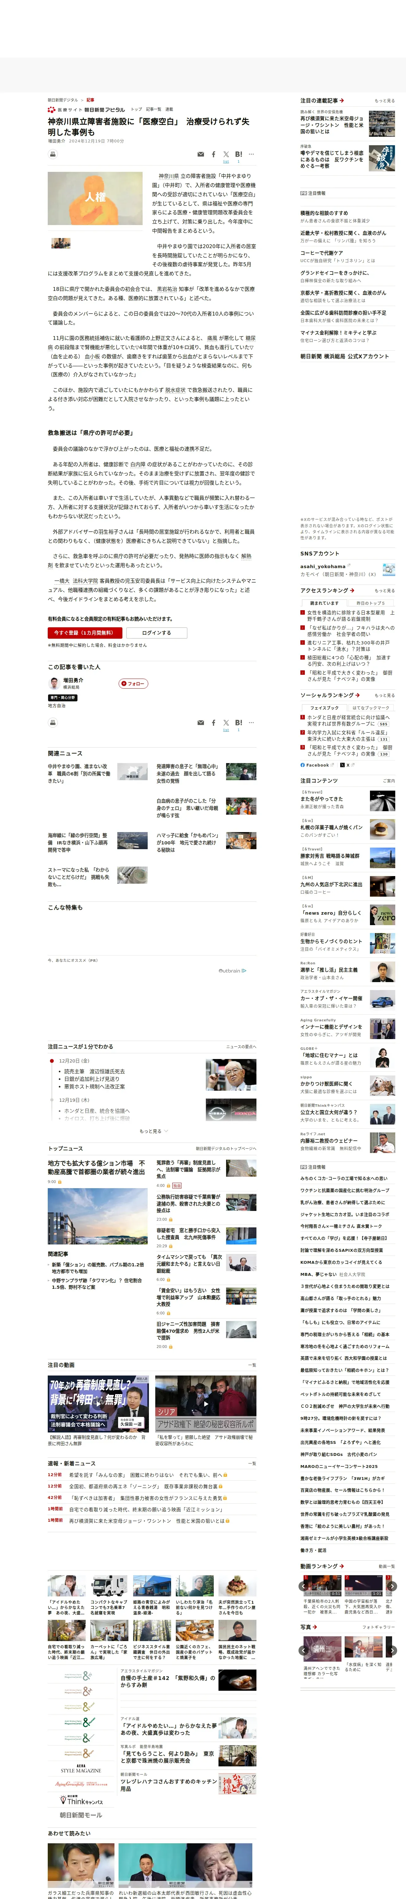This screenshot has height=1899, width=406.
Task: Open the orange 人権 article main image
Action: (x=95, y=198)
